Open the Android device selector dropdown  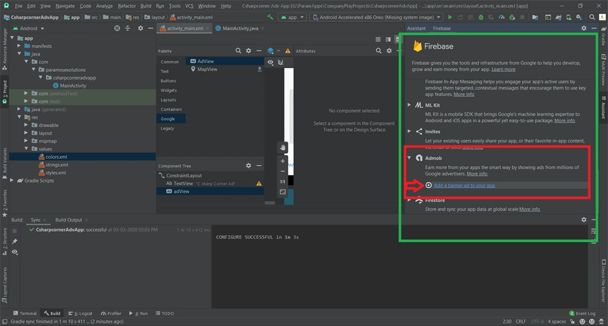[x=377, y=17]
